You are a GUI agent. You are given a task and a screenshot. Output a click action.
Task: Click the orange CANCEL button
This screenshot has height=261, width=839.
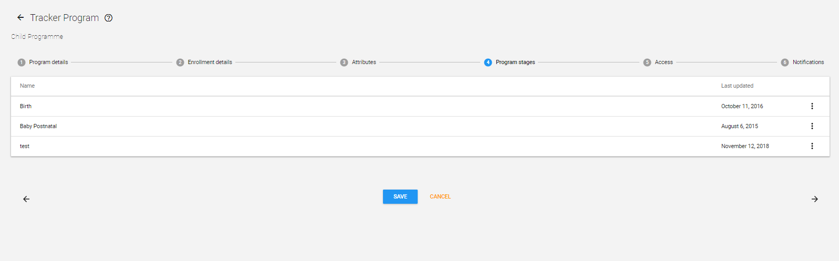[x=440, y=196]
